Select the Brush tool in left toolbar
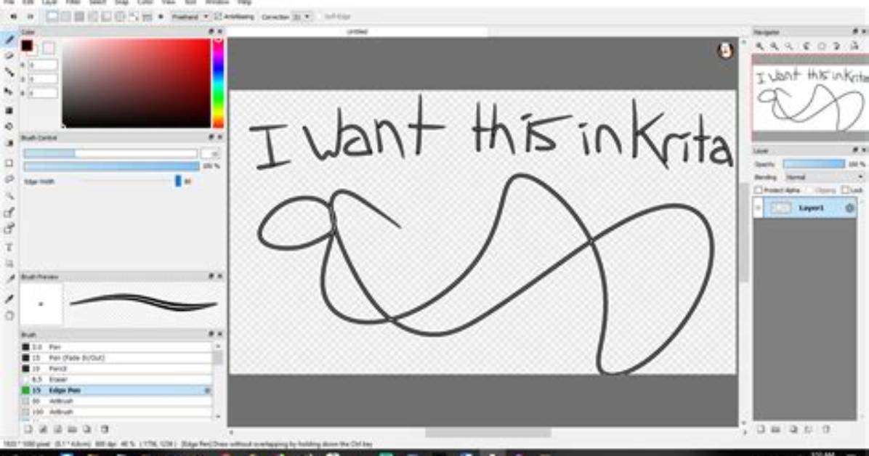Image resolution: width=869 pixels, height=456 pixels. (9, 40)
